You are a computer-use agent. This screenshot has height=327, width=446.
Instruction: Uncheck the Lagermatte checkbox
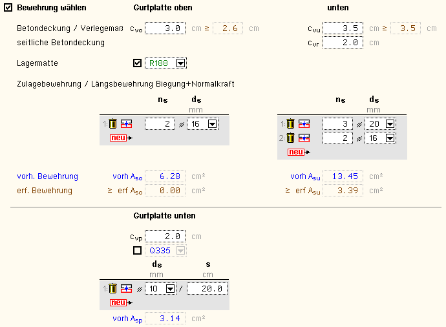[x=137, y=63]
